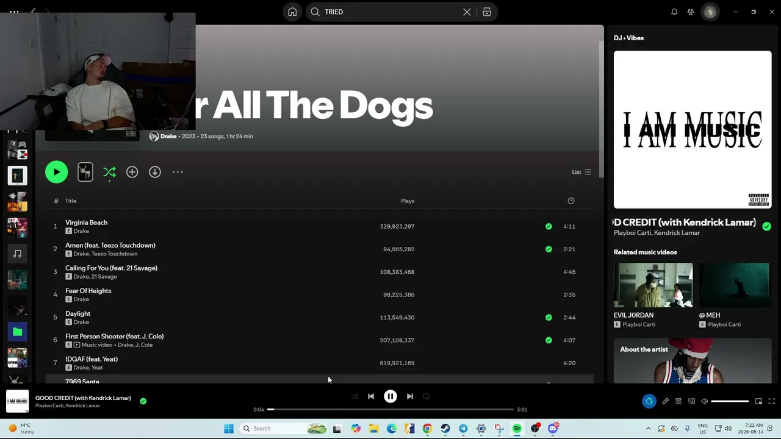Play the For All The Dogs album
The height and width of the screenshot is (439, 781).
(56, 172)
